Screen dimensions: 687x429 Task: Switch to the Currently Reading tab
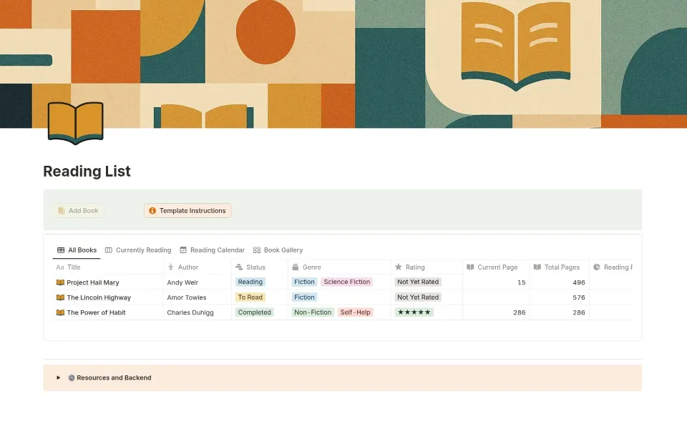click(138, 250)
